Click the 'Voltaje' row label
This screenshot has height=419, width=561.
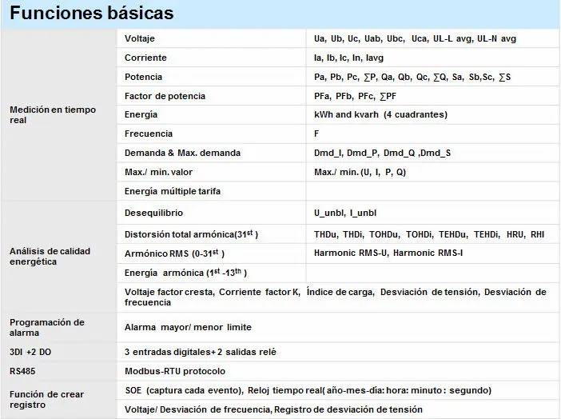click(x=140, y=38)
